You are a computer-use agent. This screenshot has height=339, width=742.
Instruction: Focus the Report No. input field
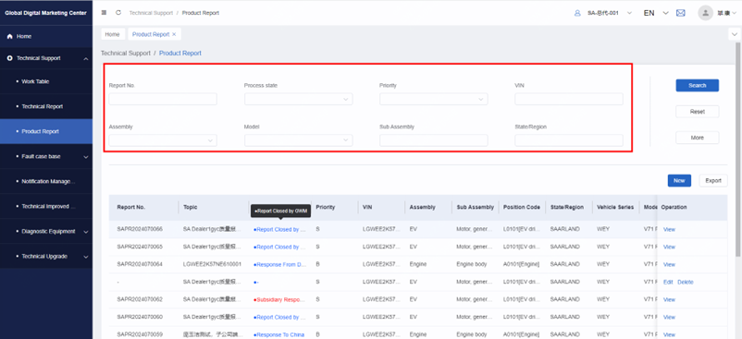coord(163,99)
